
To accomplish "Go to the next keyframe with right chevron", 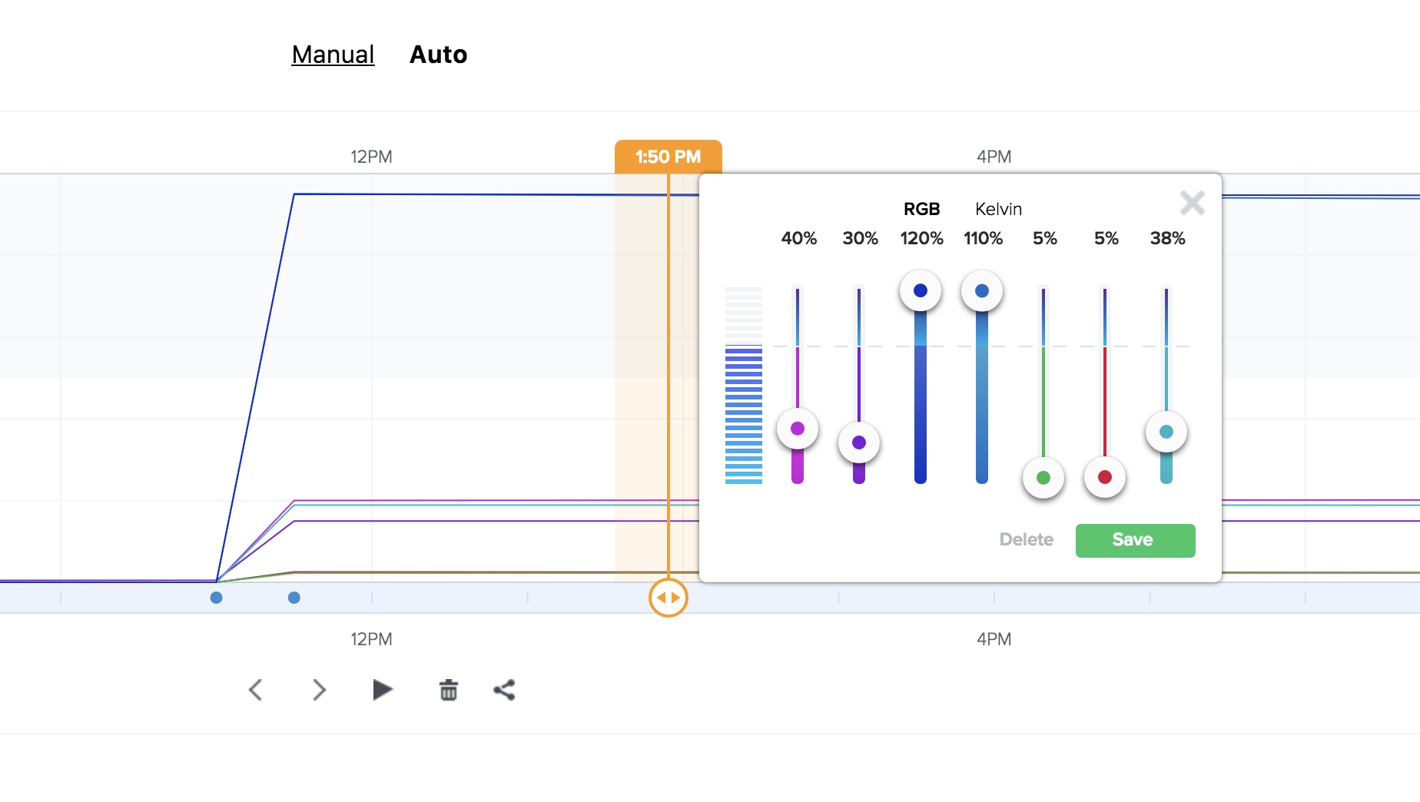I will pos(320,690).
